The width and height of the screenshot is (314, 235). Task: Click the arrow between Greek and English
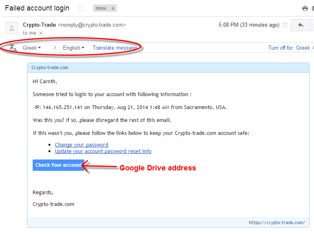[x=54, y=48]
